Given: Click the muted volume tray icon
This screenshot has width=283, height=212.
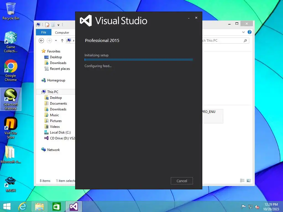Looking at the screenshot, I should tap(257, 207).
